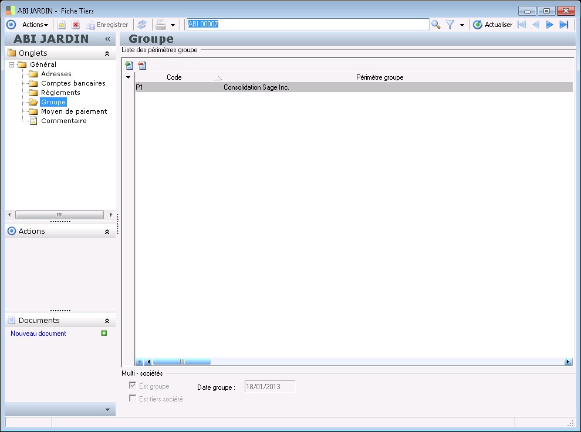Click the magnifying glass search icon
Image resolution: width=581 pixels, height=432 pixels.
click(x=435, y=25)
